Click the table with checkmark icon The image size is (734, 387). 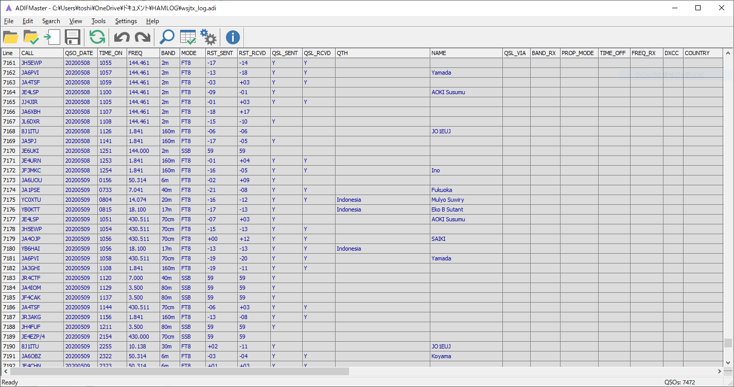coord(188,37)
